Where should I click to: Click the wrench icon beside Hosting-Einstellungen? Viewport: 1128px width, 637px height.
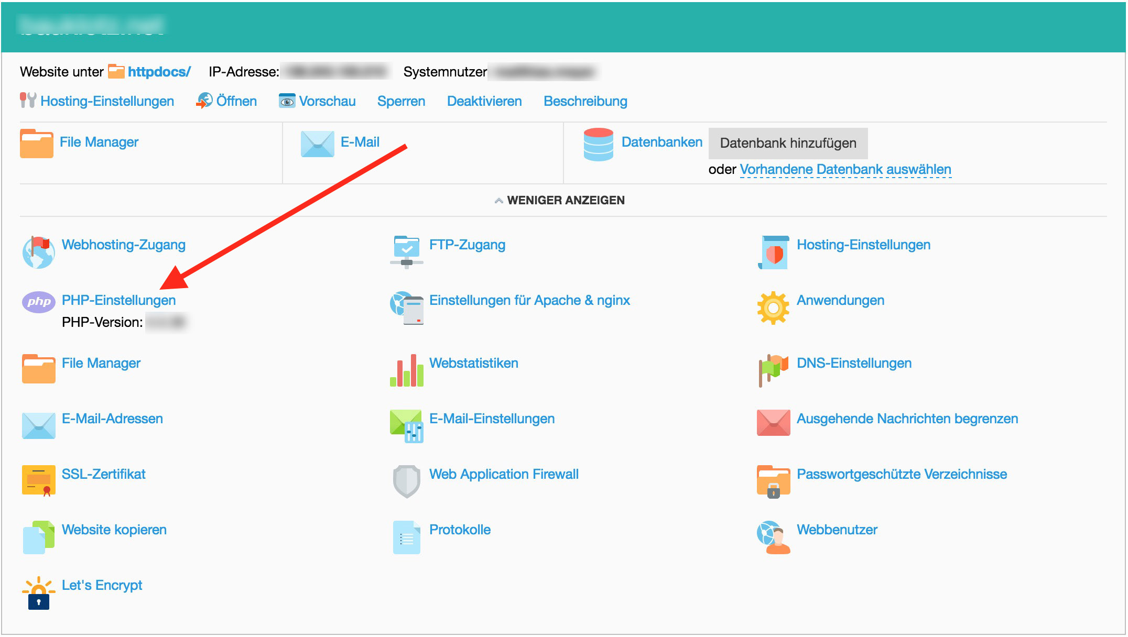(x=28, y=100)
